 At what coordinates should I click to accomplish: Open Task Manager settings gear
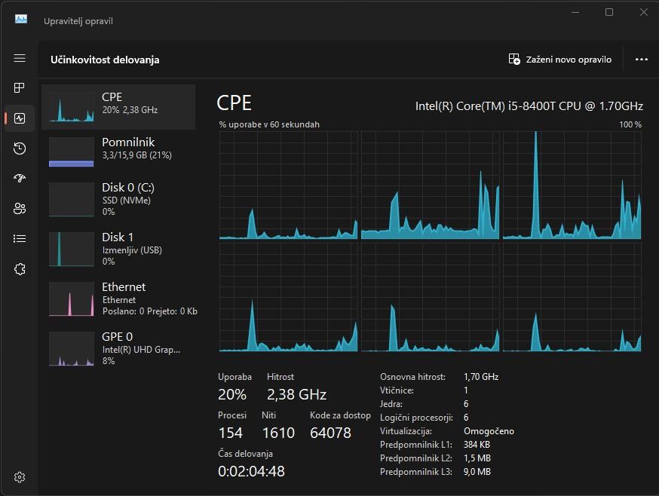coord(20,476)
